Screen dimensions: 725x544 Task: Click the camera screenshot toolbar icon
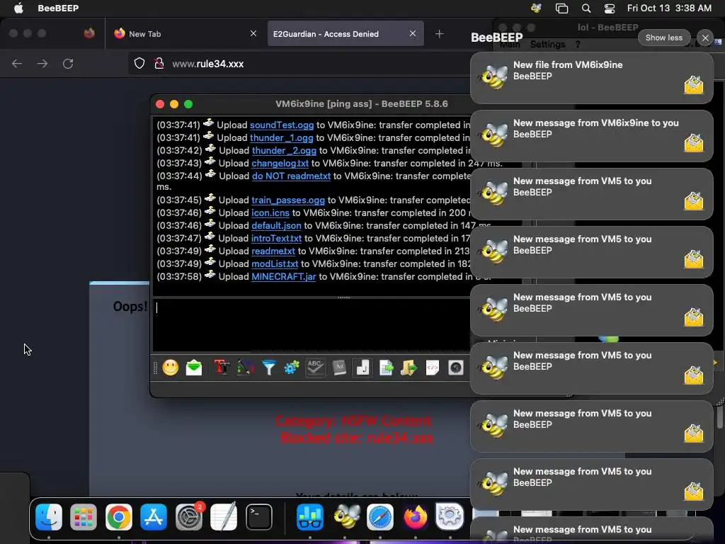point(456,368)
